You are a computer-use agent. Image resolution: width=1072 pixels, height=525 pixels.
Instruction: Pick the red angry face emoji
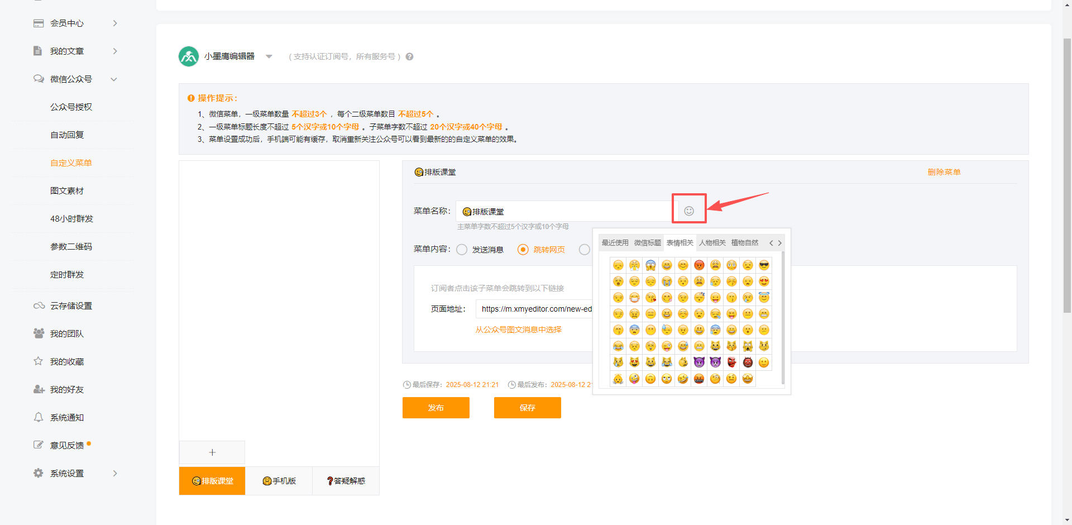699,265
